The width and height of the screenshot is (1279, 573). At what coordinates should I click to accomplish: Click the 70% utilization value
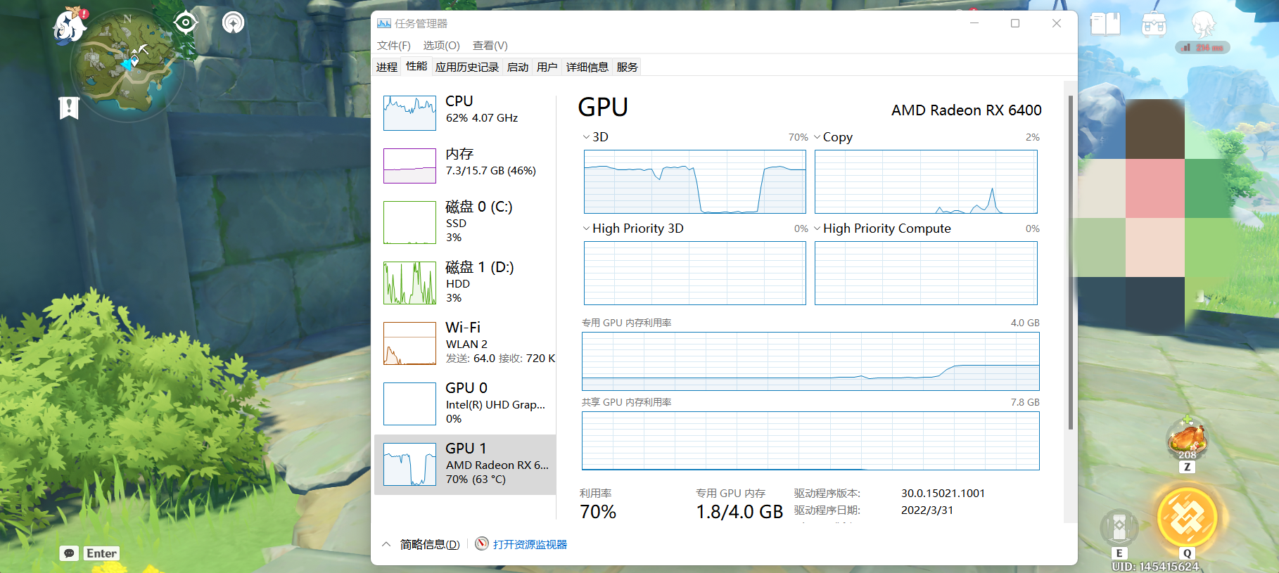pyautogui.click(x=598, y=512)
